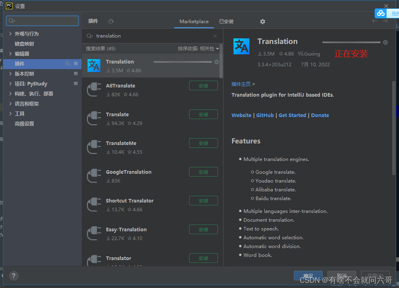Install the Shortcut Translator plugin
Viewport: 399px width, 288px height.
tap(203, 201)
